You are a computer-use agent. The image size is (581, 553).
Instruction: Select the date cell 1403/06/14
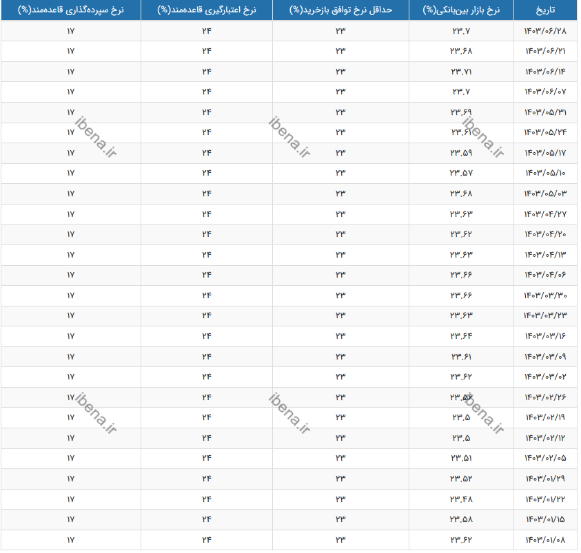[546, 72]
